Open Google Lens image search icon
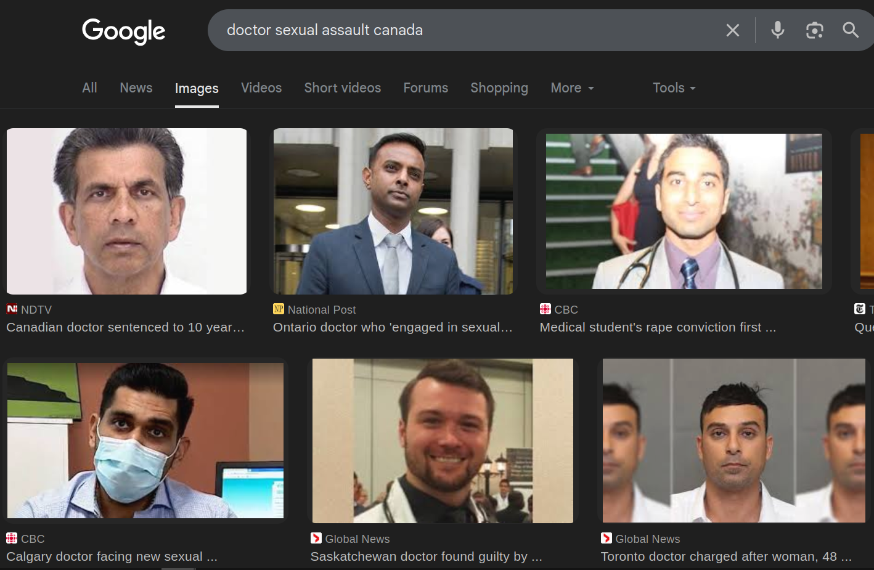Screen dimensions: 874x570 [814, 30]
